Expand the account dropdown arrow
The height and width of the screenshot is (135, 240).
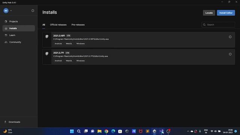point(11,11)
